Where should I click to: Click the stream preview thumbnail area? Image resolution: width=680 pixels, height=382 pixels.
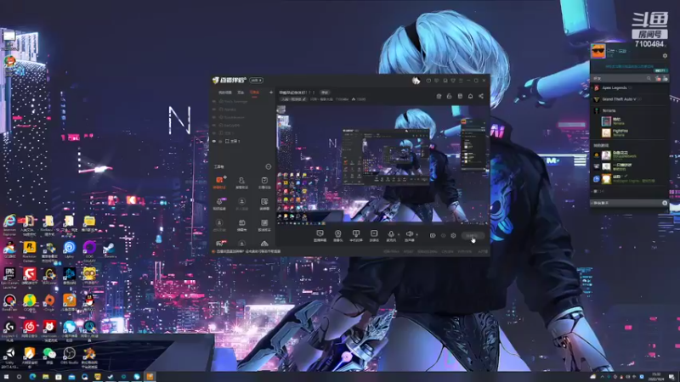pos(383,164)
